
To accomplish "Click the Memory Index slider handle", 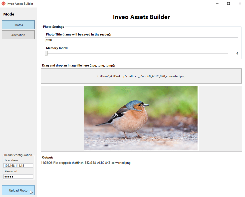I will click(x=46, y=53).
